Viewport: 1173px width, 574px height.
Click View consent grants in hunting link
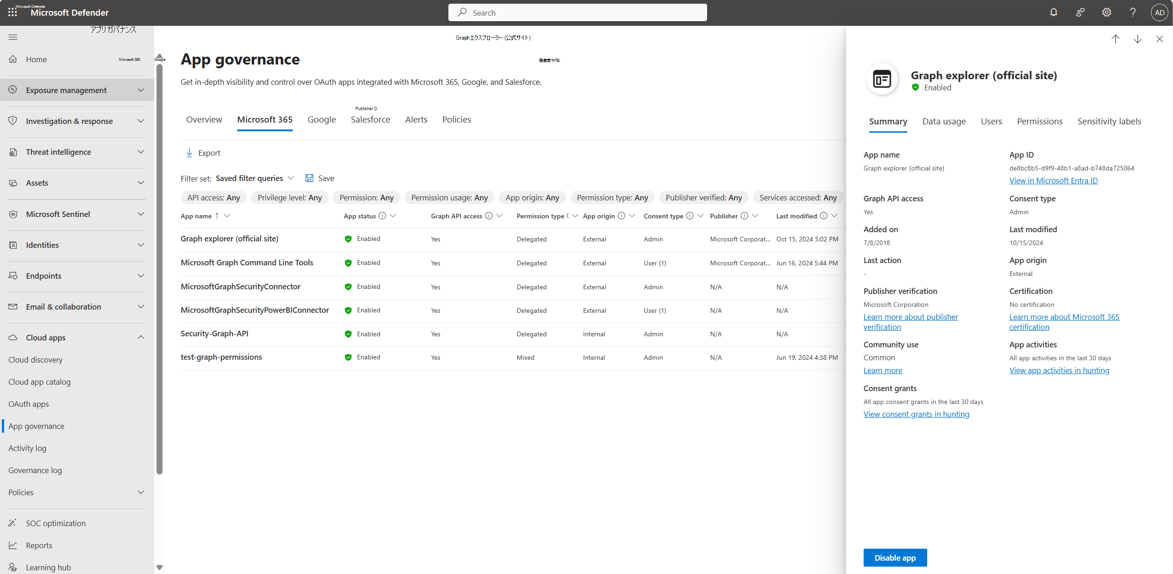pyautogui.click(x=917, y=414)
